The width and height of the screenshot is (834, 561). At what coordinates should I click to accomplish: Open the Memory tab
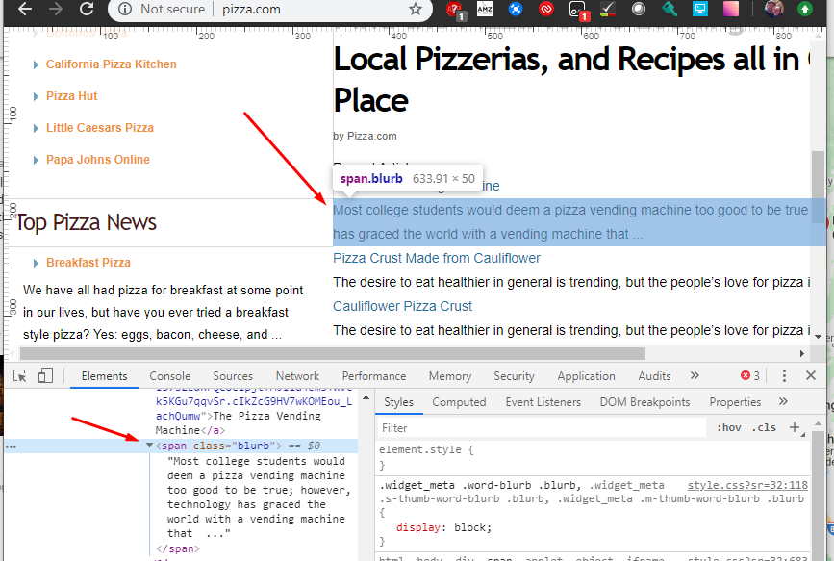(x=450, y=376)
